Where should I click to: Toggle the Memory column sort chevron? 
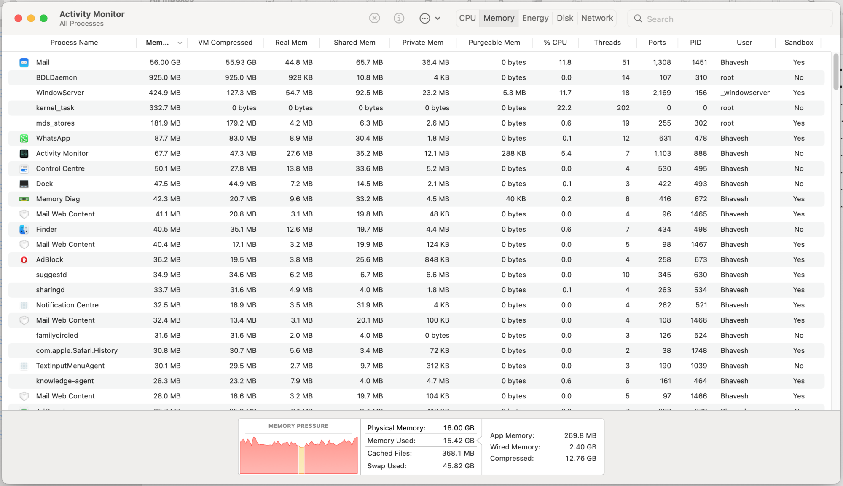[180, 43]
